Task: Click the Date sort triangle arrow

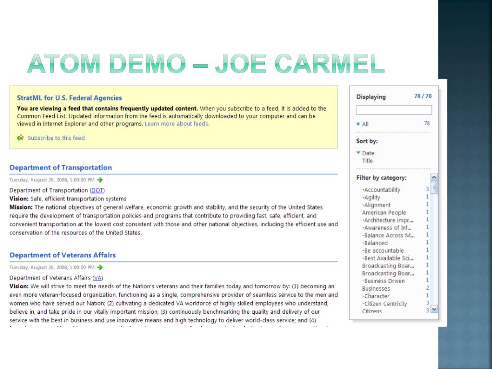Action: coord(358,153)
